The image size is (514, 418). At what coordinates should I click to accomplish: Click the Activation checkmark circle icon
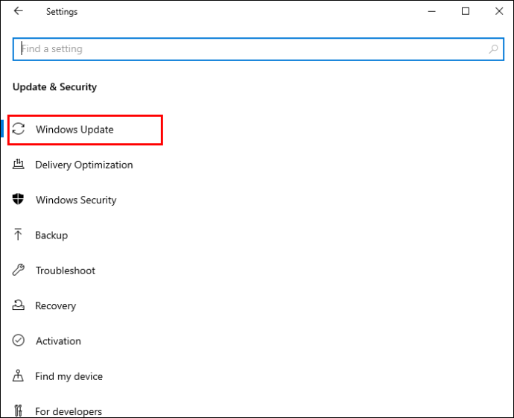pyautogui.click(x=19, y=341)
